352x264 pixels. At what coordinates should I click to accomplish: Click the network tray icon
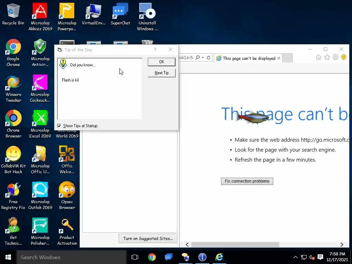tap(304, 257)
